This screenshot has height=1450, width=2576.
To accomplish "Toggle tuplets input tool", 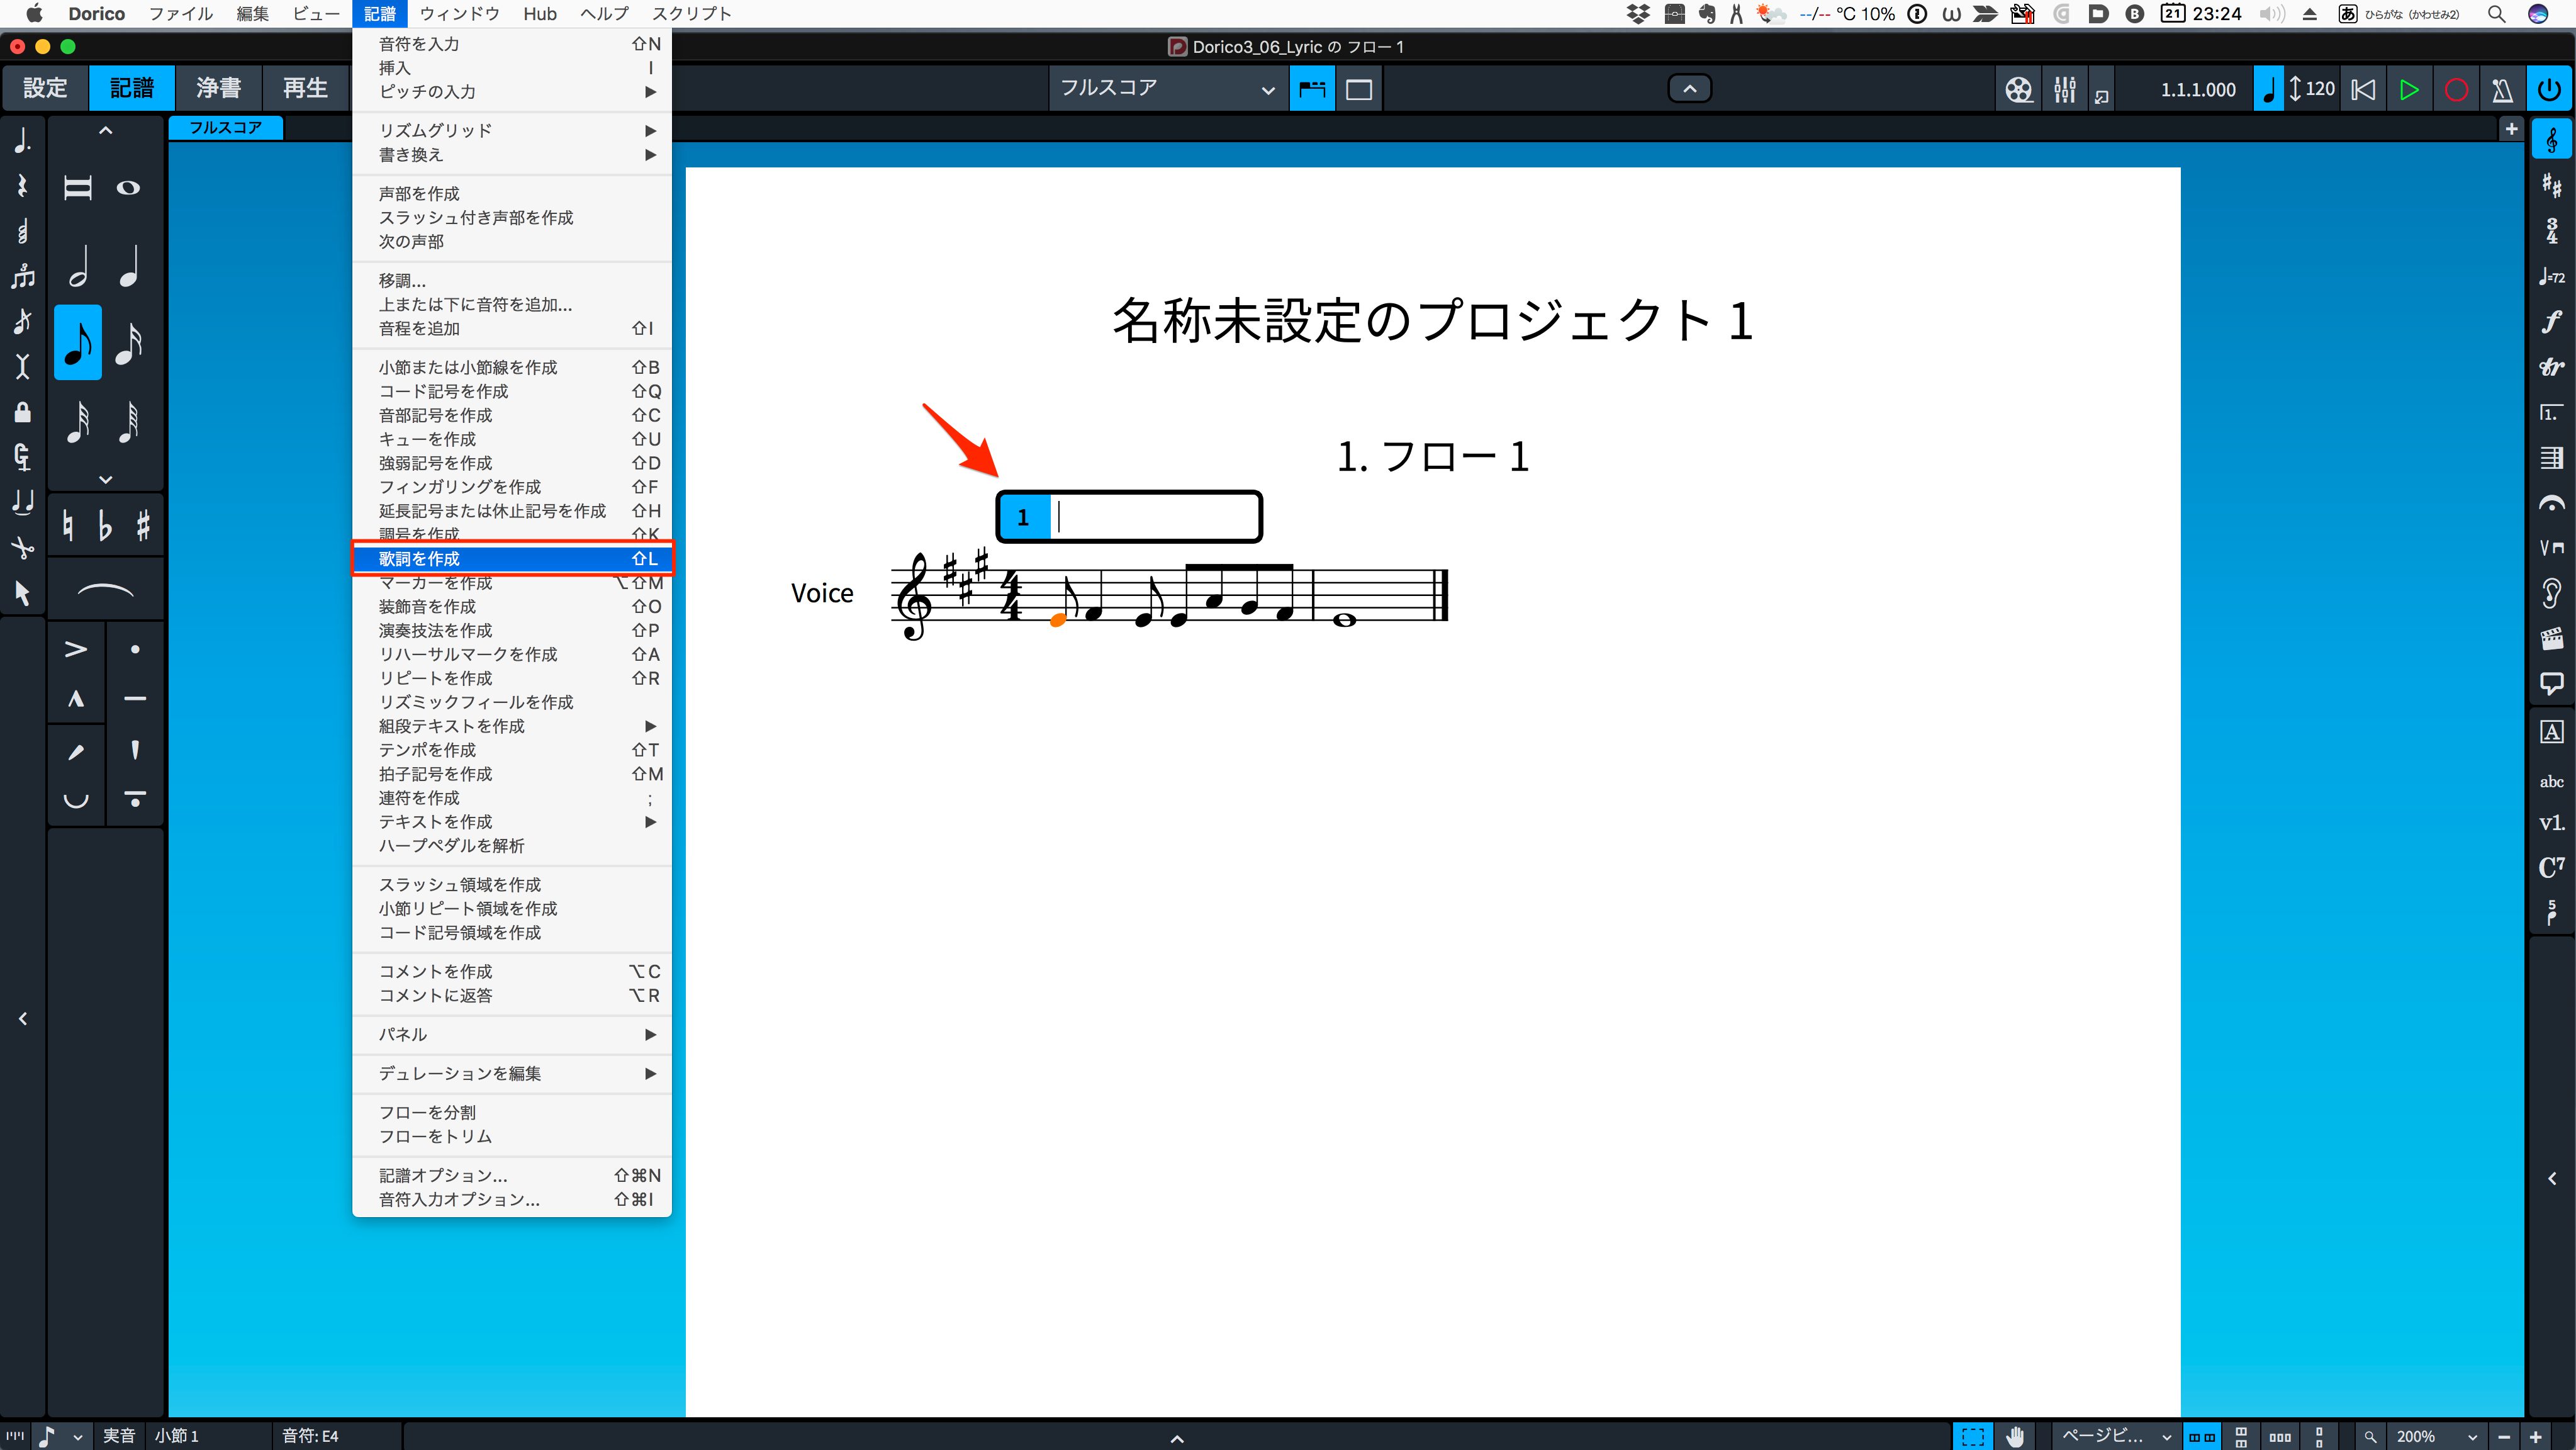I will pyautogui.click(x=22, y=276).
